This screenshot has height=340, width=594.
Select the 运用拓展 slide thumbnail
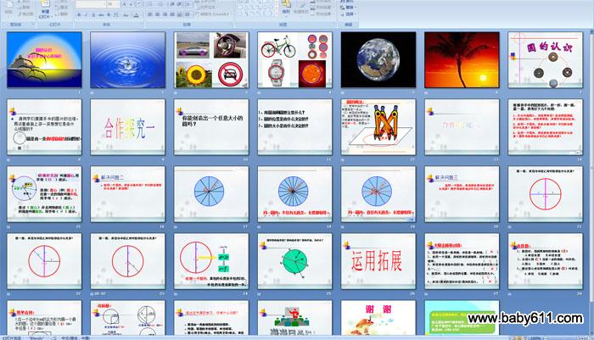point(378,261)
